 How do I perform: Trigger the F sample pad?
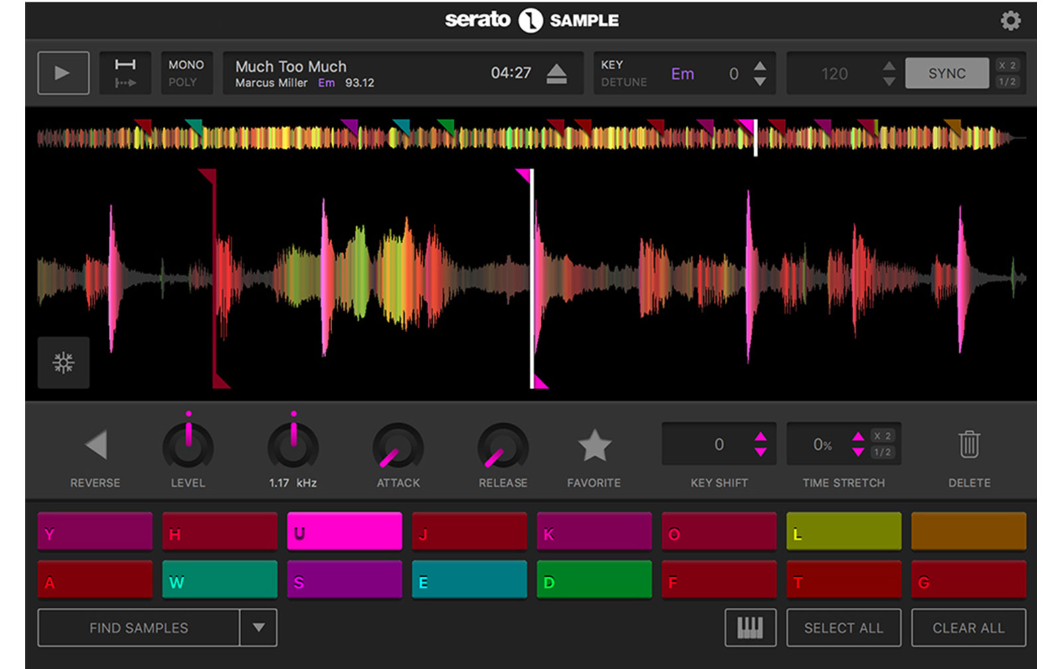pos(720,580)
